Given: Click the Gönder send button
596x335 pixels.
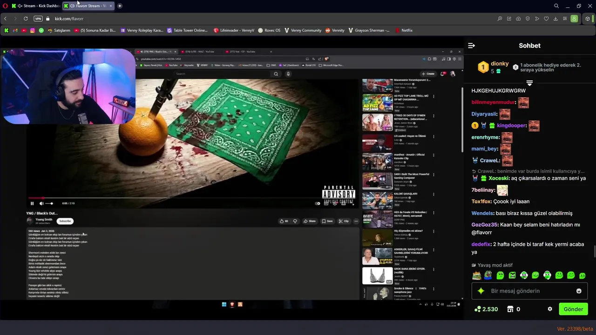Looking at the screenshot, I should 573,309.
